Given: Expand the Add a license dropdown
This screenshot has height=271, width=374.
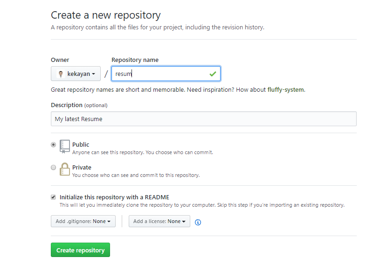Looking at the screenshot, I should [x=159, y=221].
